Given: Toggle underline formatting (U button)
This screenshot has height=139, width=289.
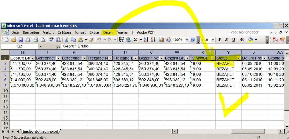Looking at the screenshot, I should click(233, 40).
